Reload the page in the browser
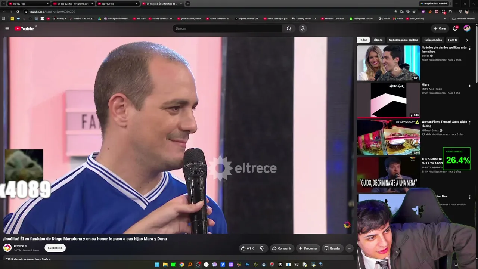 pos(17,12)
